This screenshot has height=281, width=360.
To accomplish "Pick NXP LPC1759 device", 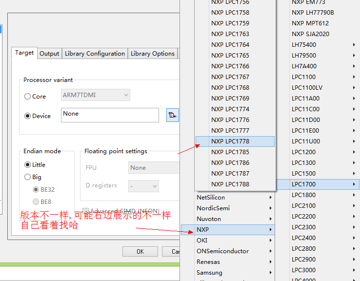I will click(235, 23).
